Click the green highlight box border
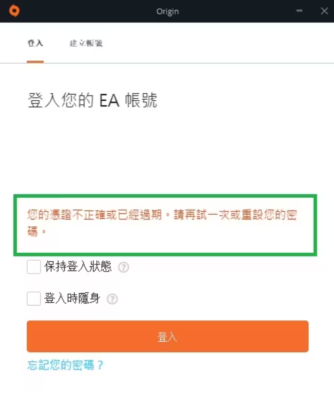The height and width of the screenshot is (401, 334). pyautogui.click(x=165, y=196)
